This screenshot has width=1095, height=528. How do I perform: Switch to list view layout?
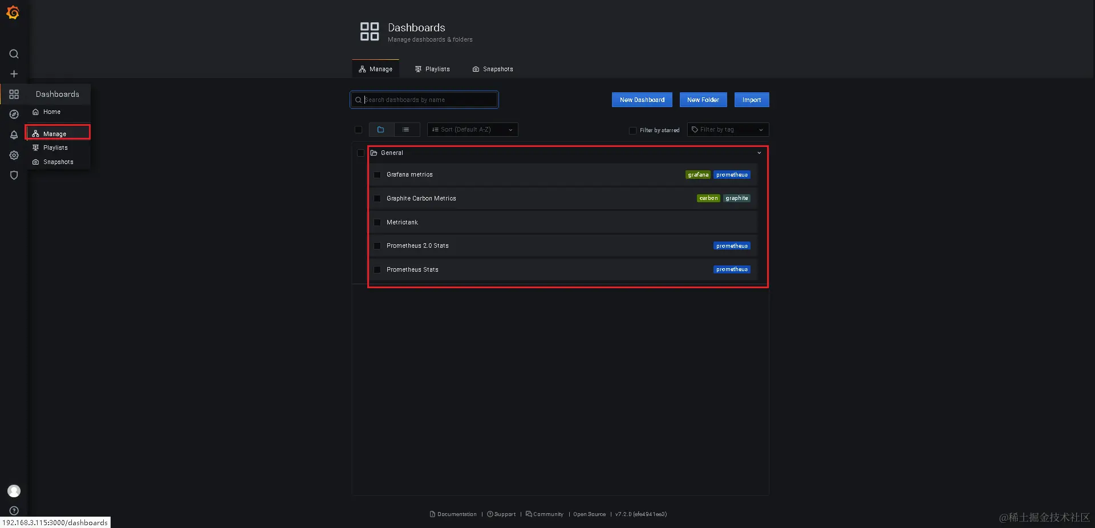(x=406, y=130)
